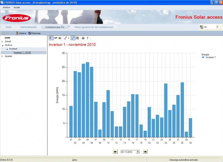
Task: Expand the Ajustes tree node
Action: pos(2,56)
